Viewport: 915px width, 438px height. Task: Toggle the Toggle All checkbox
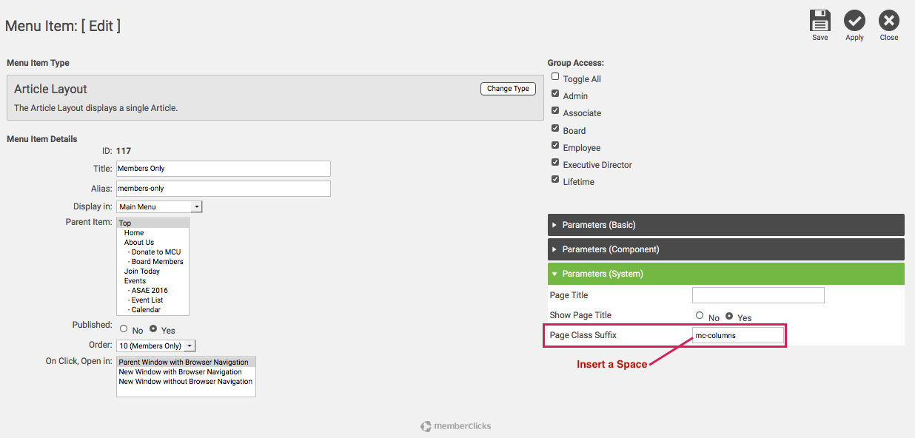point(555,77)
